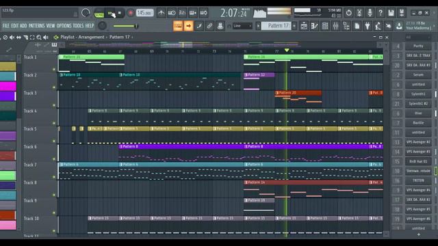Click the render/export icon
Image resolution: width=438 pixels, height=246 pixels.
[x=402, y=13]
